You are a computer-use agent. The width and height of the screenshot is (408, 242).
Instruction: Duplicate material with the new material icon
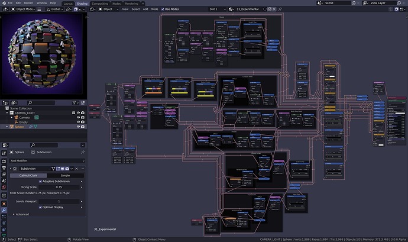click(x=270, y=9)
